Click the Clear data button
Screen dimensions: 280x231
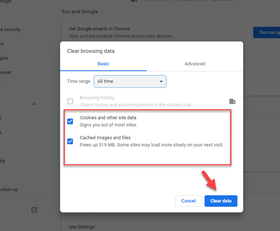coord(221,201)
